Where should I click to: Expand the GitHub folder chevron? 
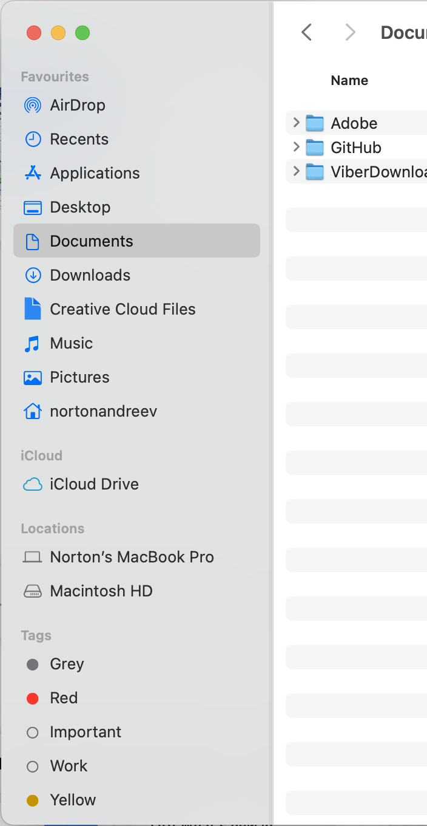point(296,147)
